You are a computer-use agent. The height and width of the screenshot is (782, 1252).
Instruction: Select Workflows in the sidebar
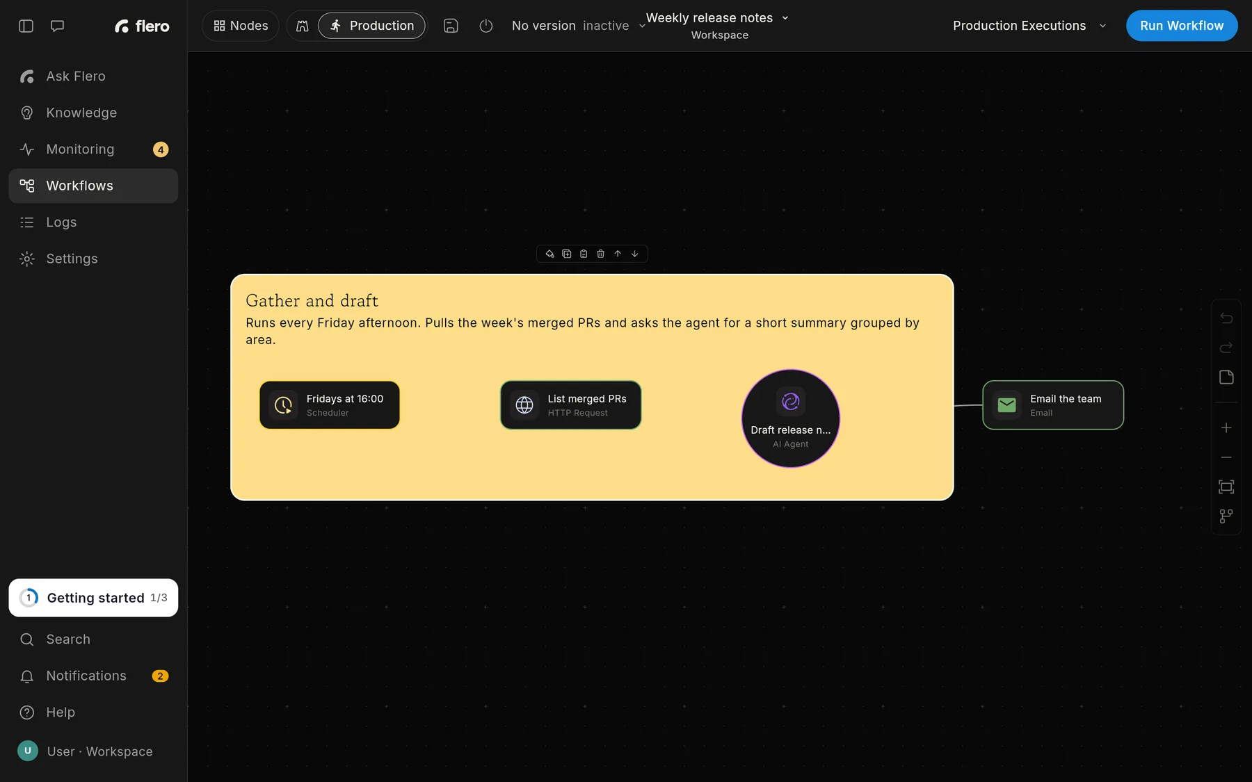click(x=93, y=186)
